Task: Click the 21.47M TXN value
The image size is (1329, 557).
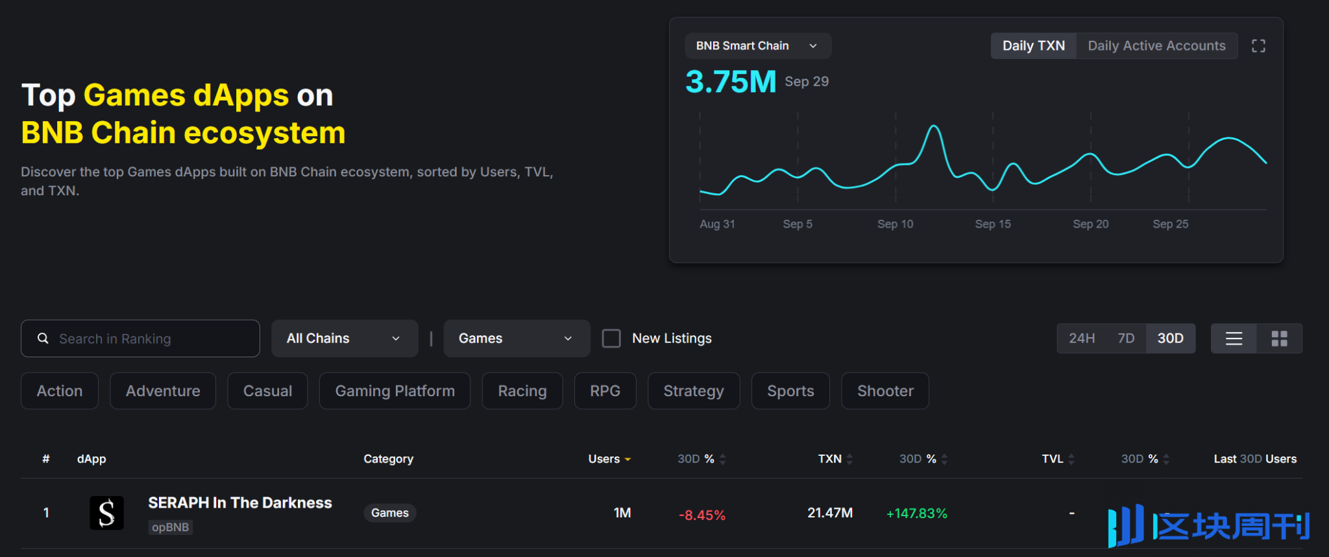Action: pos(830,513)
